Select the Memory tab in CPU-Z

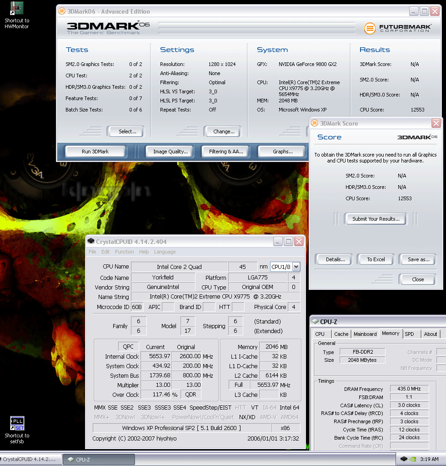click(x=391, y=334)
